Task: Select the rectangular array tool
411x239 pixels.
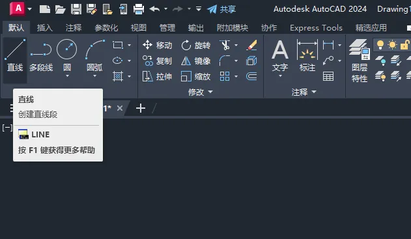Action: point(225,77)
